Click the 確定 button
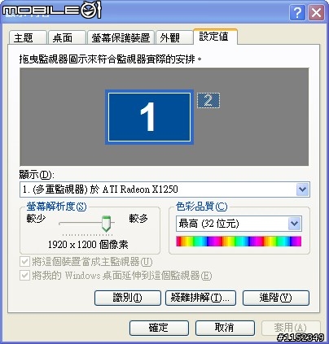 pos(159,328)
